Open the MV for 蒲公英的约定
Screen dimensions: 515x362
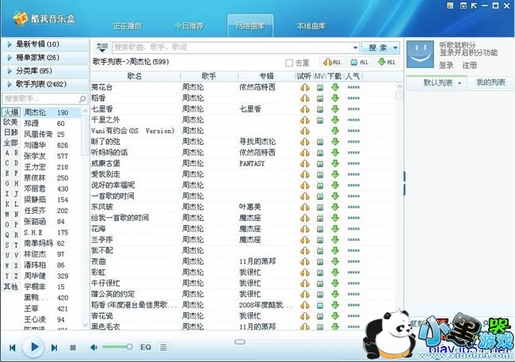320,295
